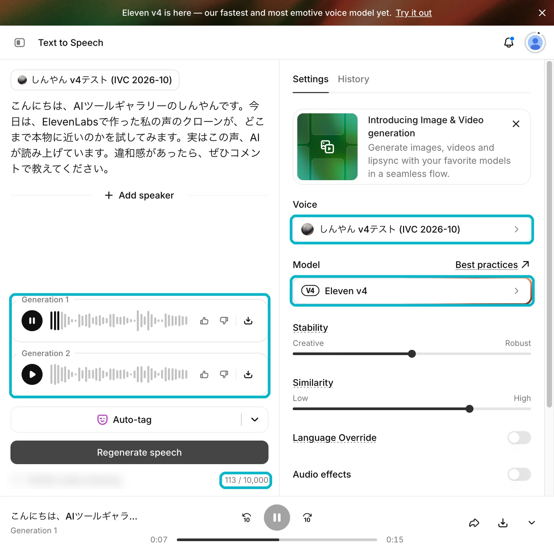Screen dimensions: 554x549
Task: Close the Image & Video generation card
Action: point(516,124)
